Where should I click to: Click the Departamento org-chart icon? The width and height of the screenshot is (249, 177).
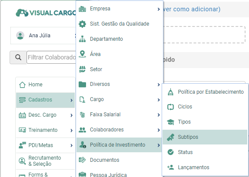[82, 39]
